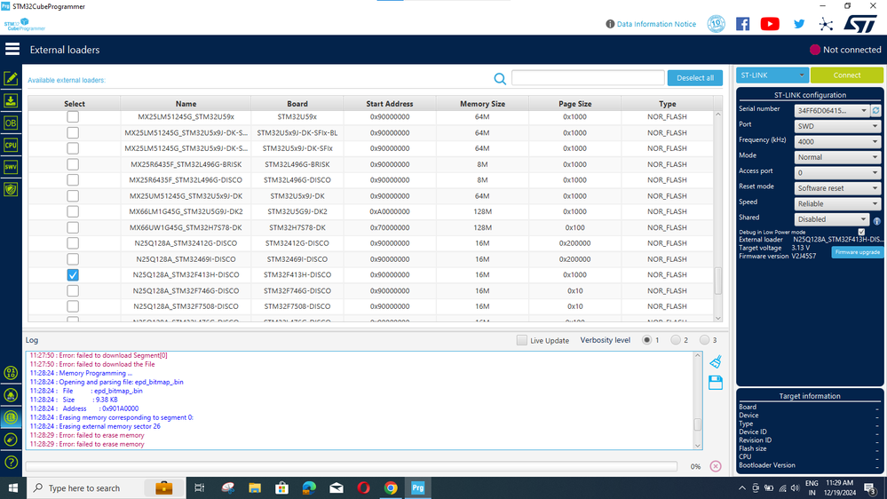Click the Connect button
Viewport: 887px width, 499px height.
(846, 75)
